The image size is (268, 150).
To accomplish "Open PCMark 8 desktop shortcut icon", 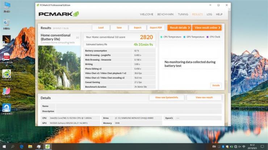I will click(7, 74).
